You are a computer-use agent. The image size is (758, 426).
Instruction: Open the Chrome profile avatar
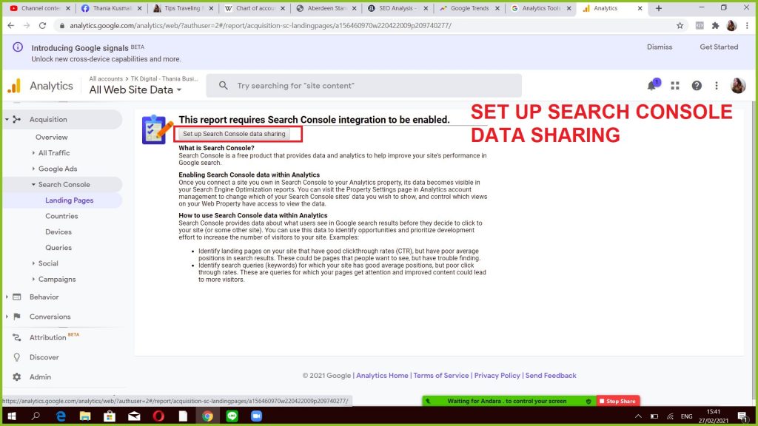[731, 24]
